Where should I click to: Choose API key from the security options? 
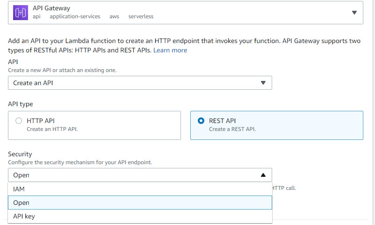click(x=140, y=216)
